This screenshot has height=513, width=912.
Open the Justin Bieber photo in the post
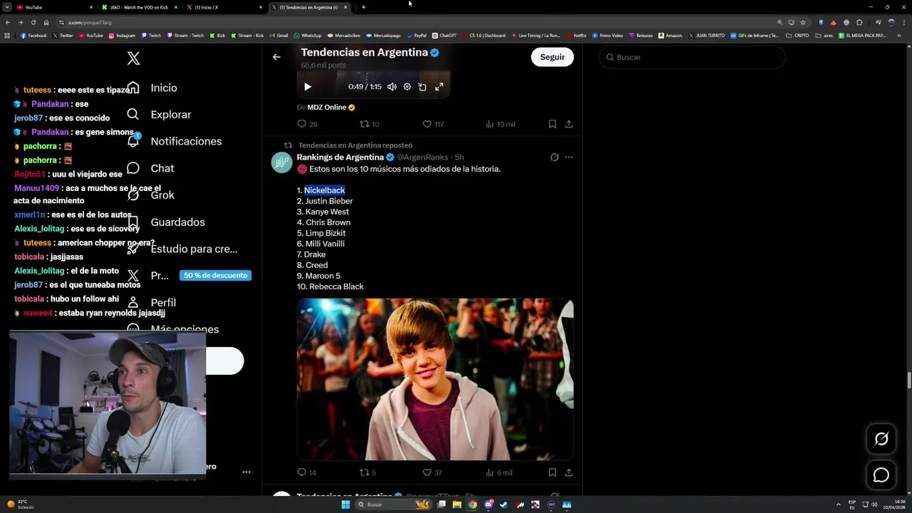(x=435, y=379)
